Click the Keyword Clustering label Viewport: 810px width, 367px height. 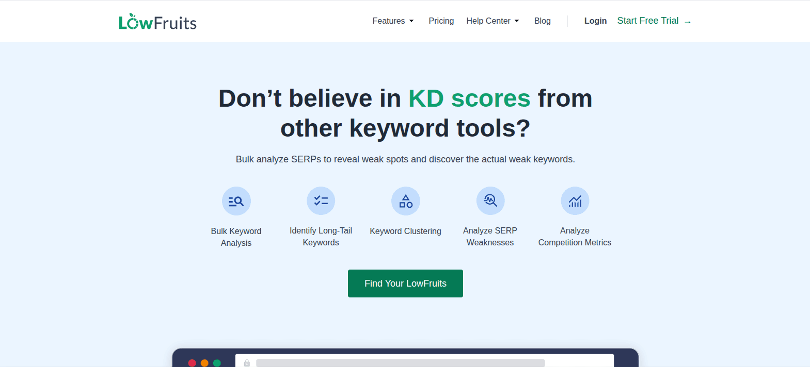pyautogui.click(x=406, y=231)
